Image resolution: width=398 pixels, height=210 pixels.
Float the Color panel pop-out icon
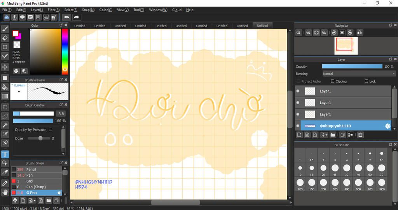(x=61, y=25)
